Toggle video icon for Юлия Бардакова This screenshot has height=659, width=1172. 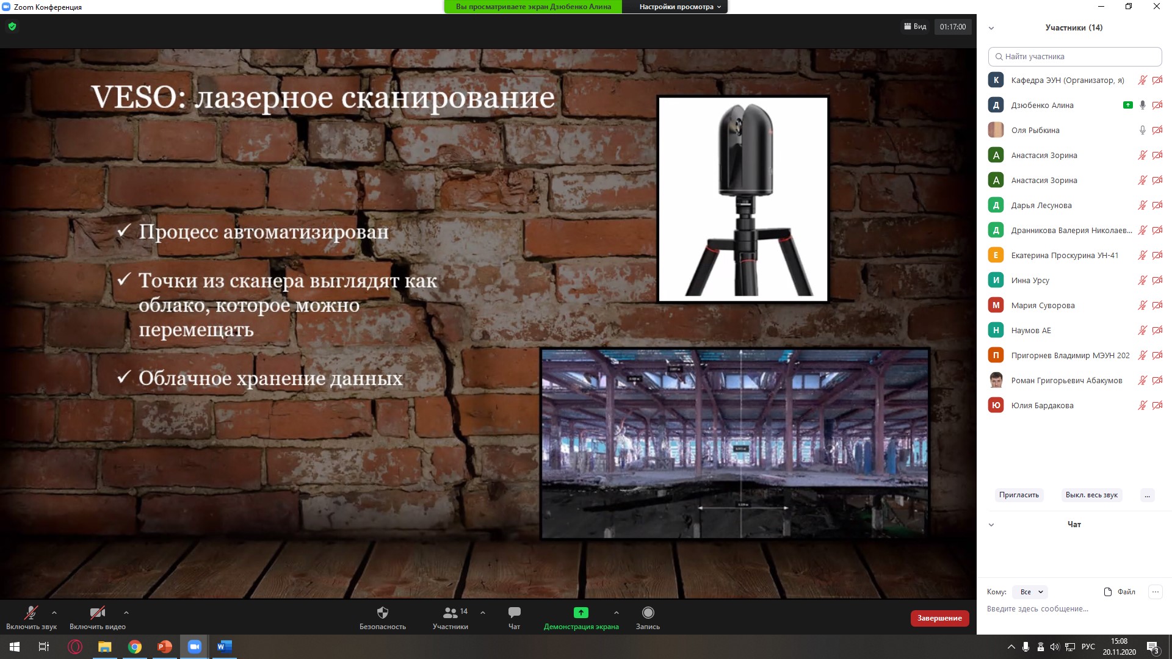[1157, 405]
